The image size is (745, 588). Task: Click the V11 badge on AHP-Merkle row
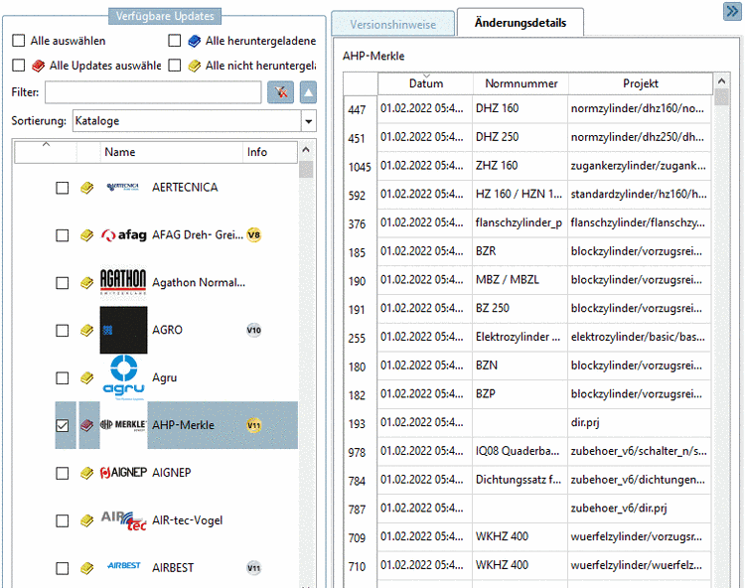(254, 425)
